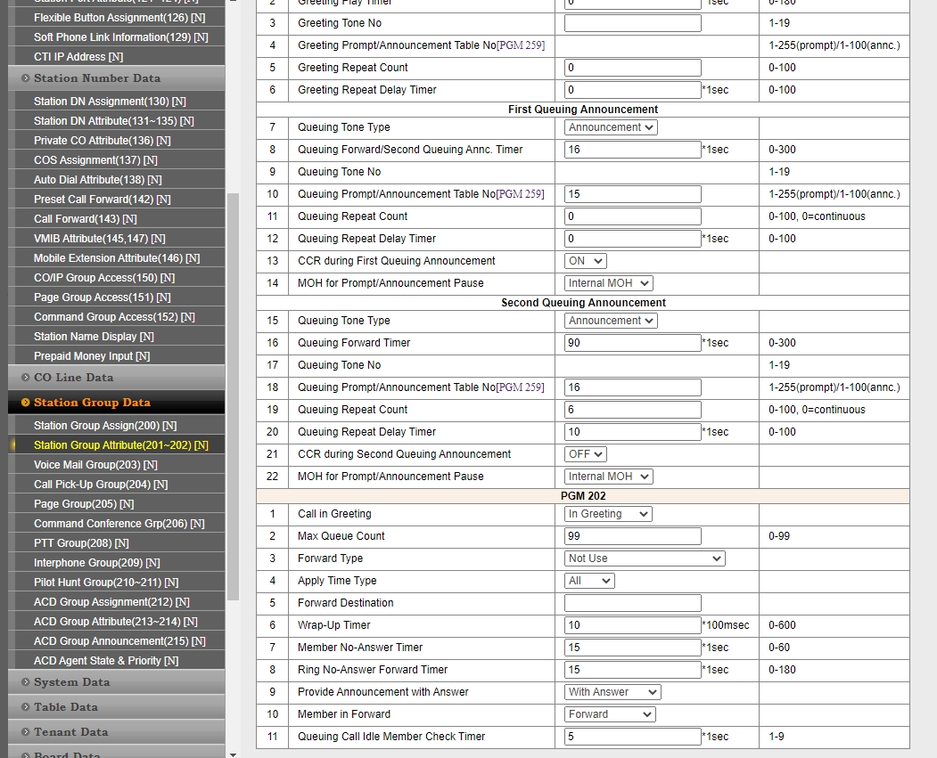Click the sidebar vertical scrollbar
Screen dimensions: 937x758
234,392
